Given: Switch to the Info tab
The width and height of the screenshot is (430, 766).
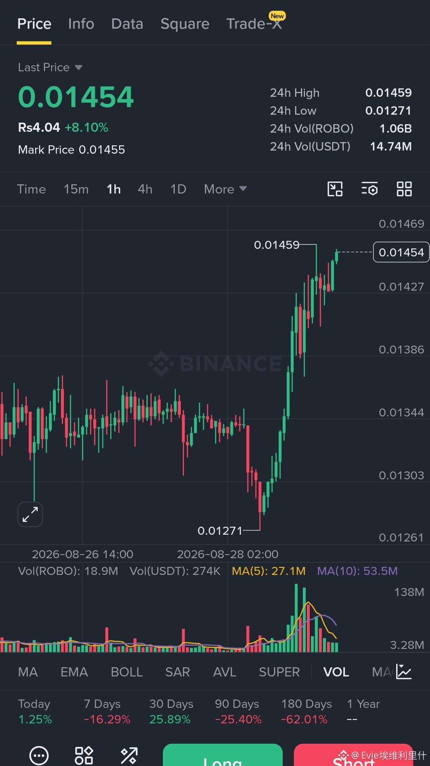Looking at the screenshot, I should 81,24.
